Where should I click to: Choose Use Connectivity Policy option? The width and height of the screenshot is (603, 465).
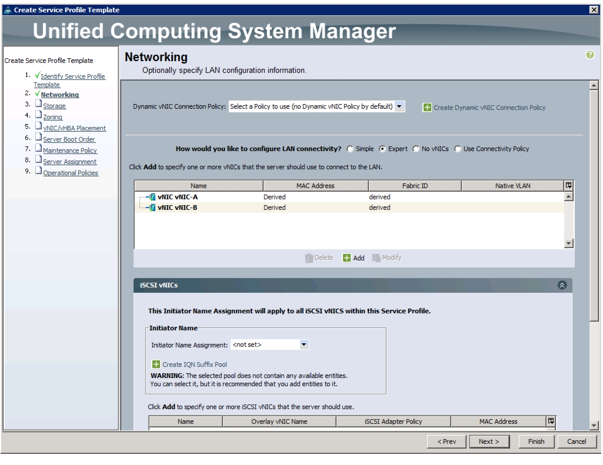[458, 149]
